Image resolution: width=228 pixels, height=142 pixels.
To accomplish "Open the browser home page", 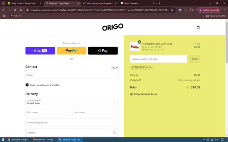I will [x=21, y=10].
